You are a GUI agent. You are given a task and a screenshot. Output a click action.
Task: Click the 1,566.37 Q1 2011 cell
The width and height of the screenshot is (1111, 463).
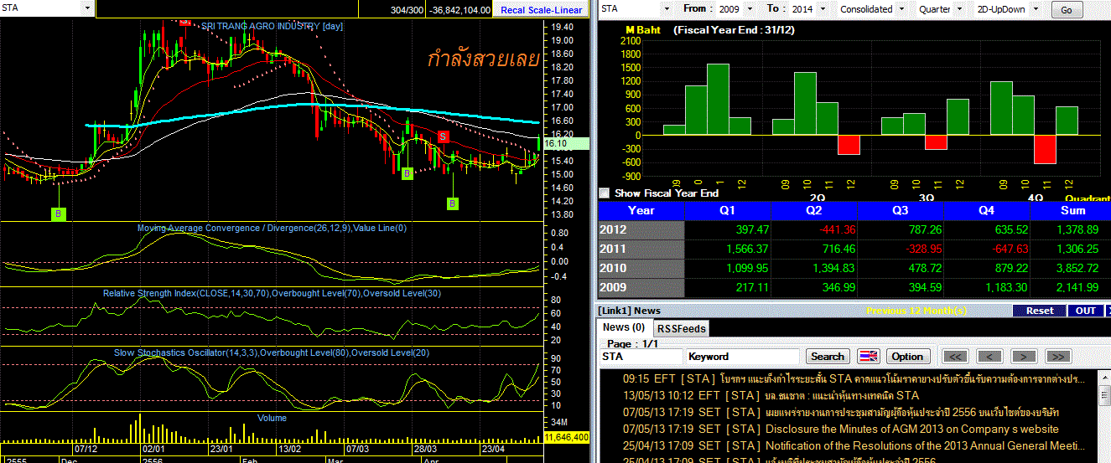click(x=728, y=249)
